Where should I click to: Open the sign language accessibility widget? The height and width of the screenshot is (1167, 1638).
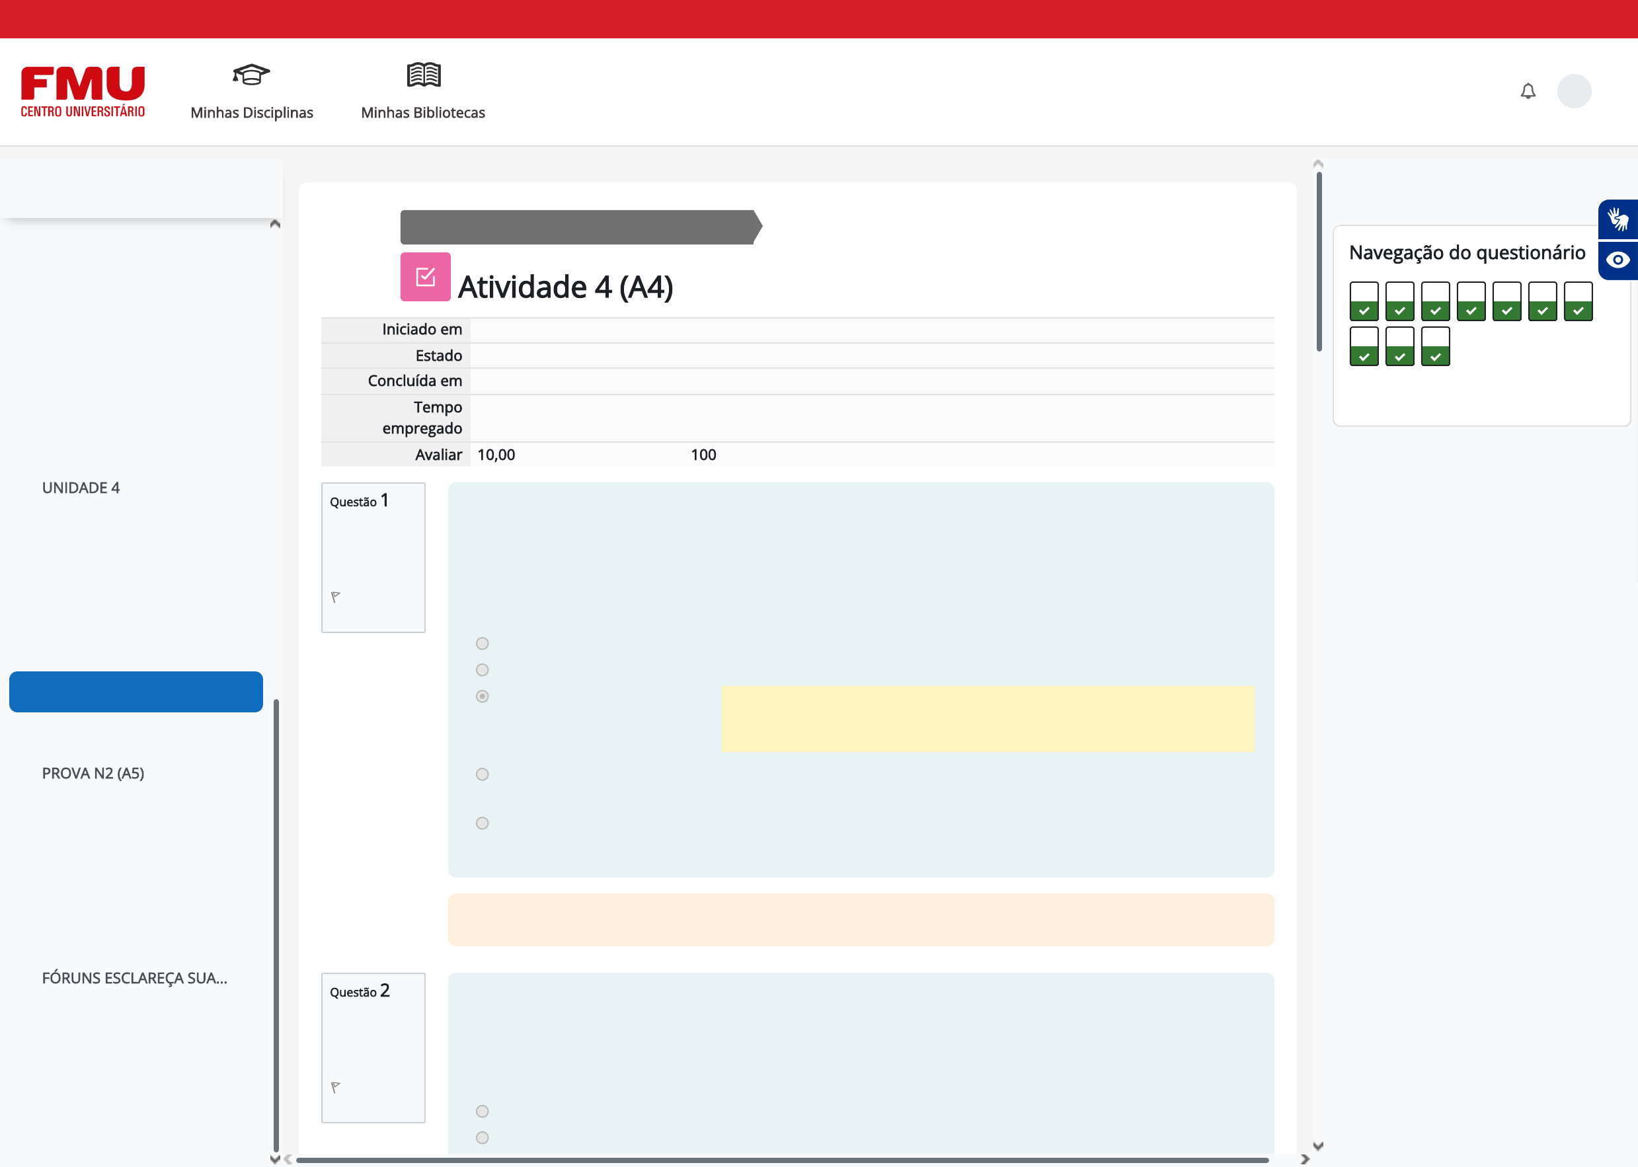coord(1617,219)
